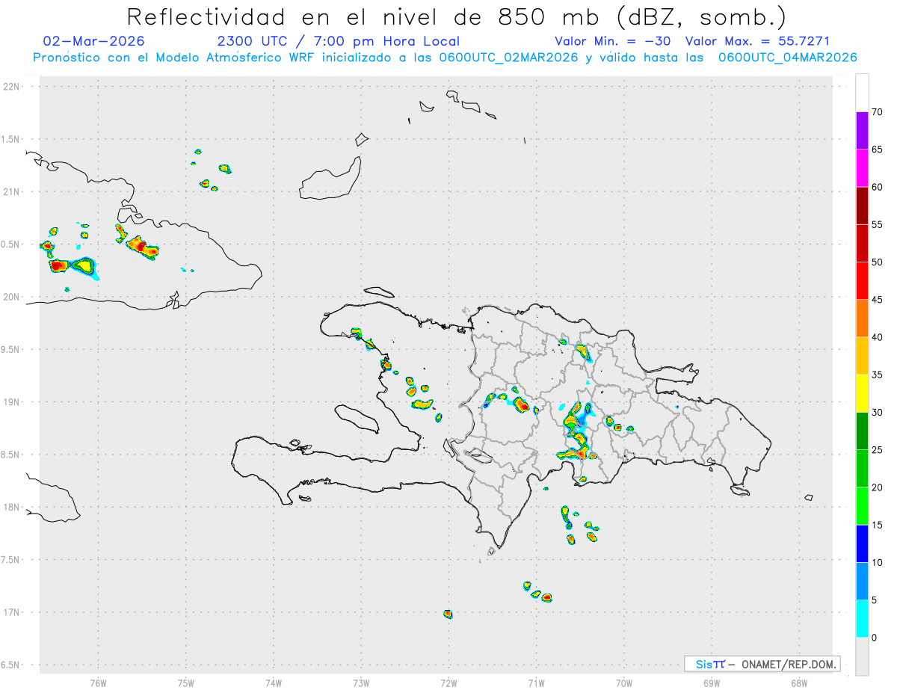The height and width of the screenshot is (693, 897).
Task: Click the red storm cell west of 71W near 19N
Action: pos(522,405)
